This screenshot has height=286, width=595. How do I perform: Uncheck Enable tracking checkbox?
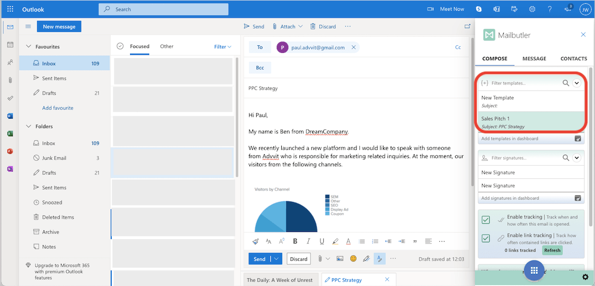click(x=486, y=220)
